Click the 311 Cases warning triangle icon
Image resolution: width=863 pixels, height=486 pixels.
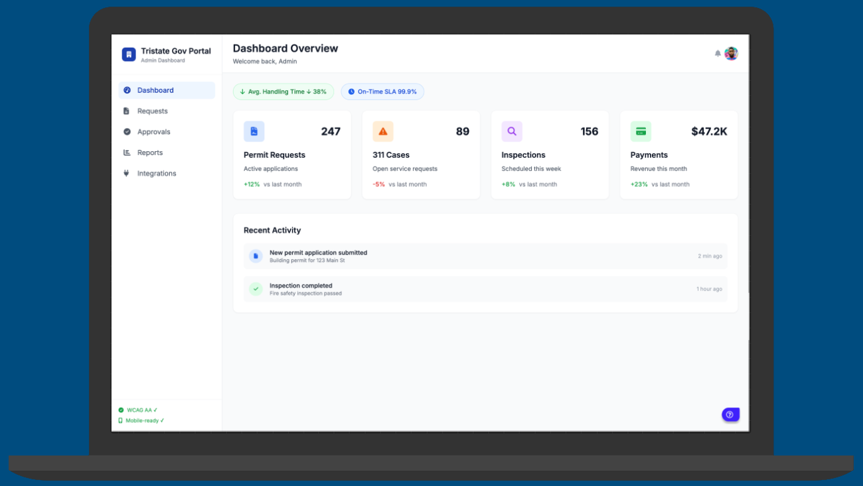383,131
